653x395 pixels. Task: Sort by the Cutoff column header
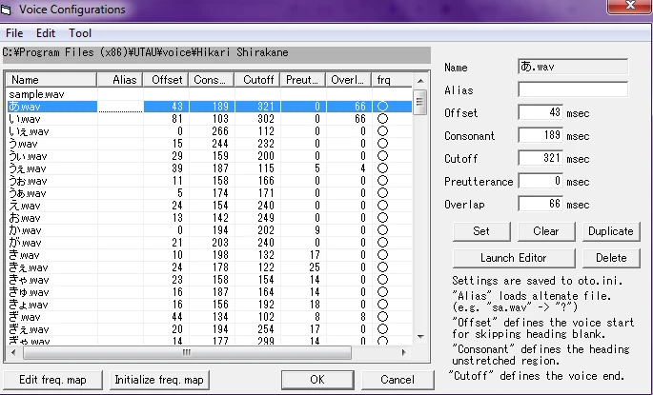[x=257, y=79]
